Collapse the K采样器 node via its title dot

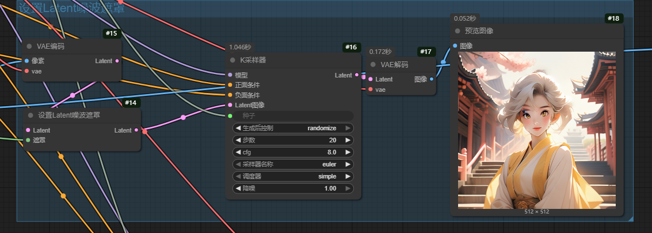point(232,60)
